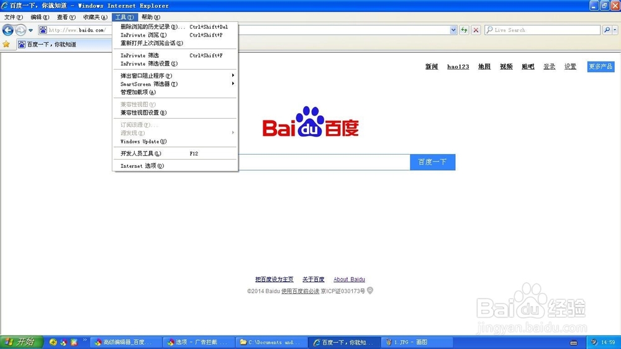The image size is (621, 349).
Task: Switch to C:\Documents and taskbar folder
Action: pyautogui.click(x=272, y=342)
